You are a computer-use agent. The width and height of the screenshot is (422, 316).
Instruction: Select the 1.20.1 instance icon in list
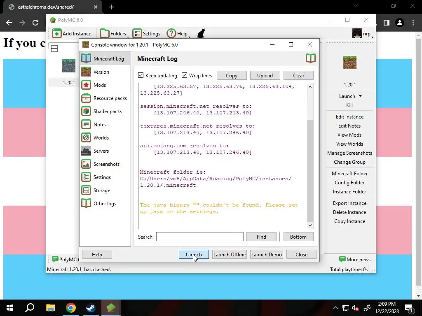(x=69, y=66)
